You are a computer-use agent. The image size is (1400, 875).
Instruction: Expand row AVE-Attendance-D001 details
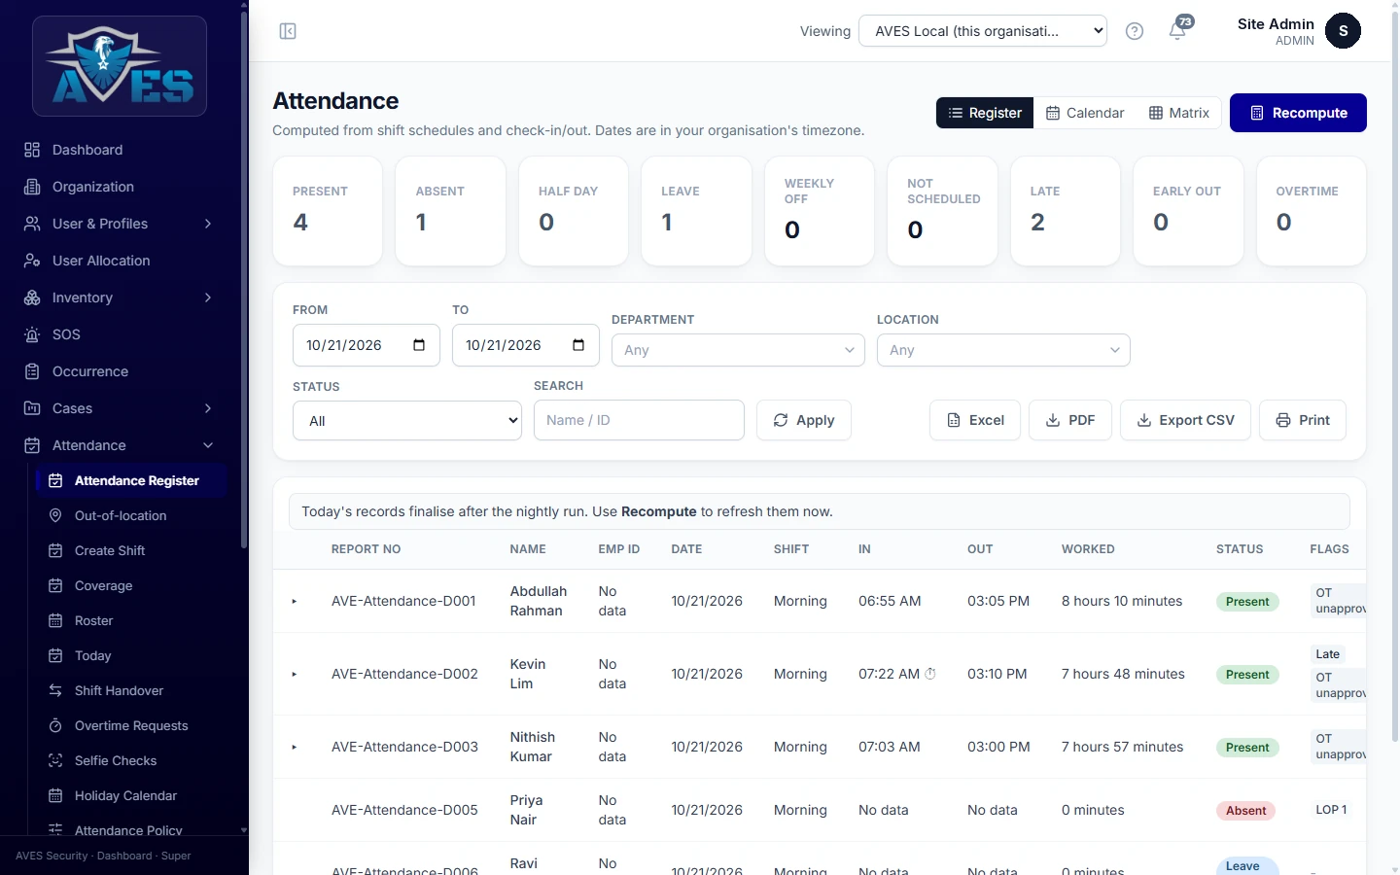[295, 602]
